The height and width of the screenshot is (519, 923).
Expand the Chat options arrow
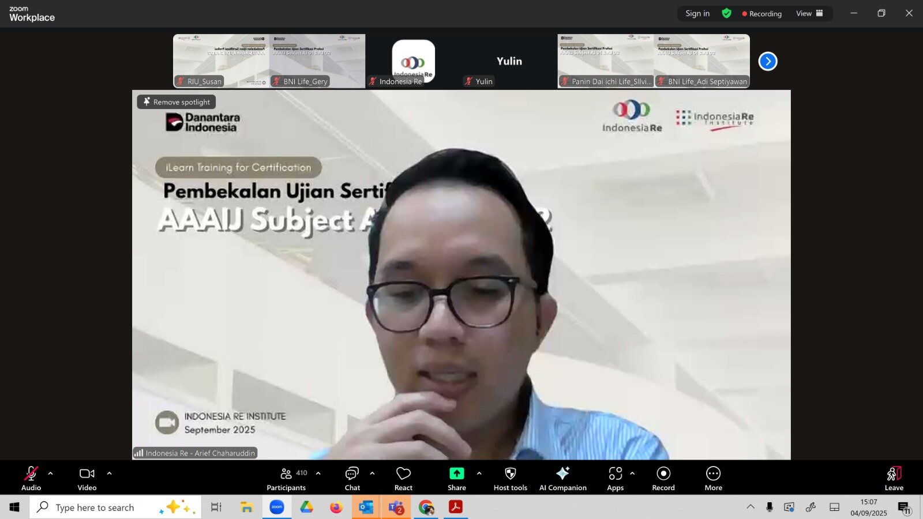(x=373, y=473)
